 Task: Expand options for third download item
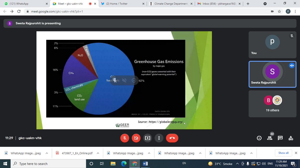(x=149, y=153)
